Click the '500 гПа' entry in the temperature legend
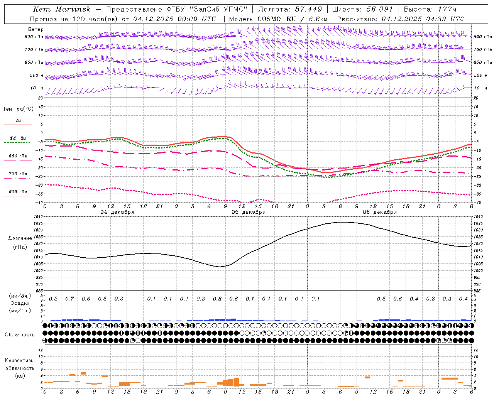The width and height of the screenshot is (494, 395). pyautogui.click(x=18, y=192)
